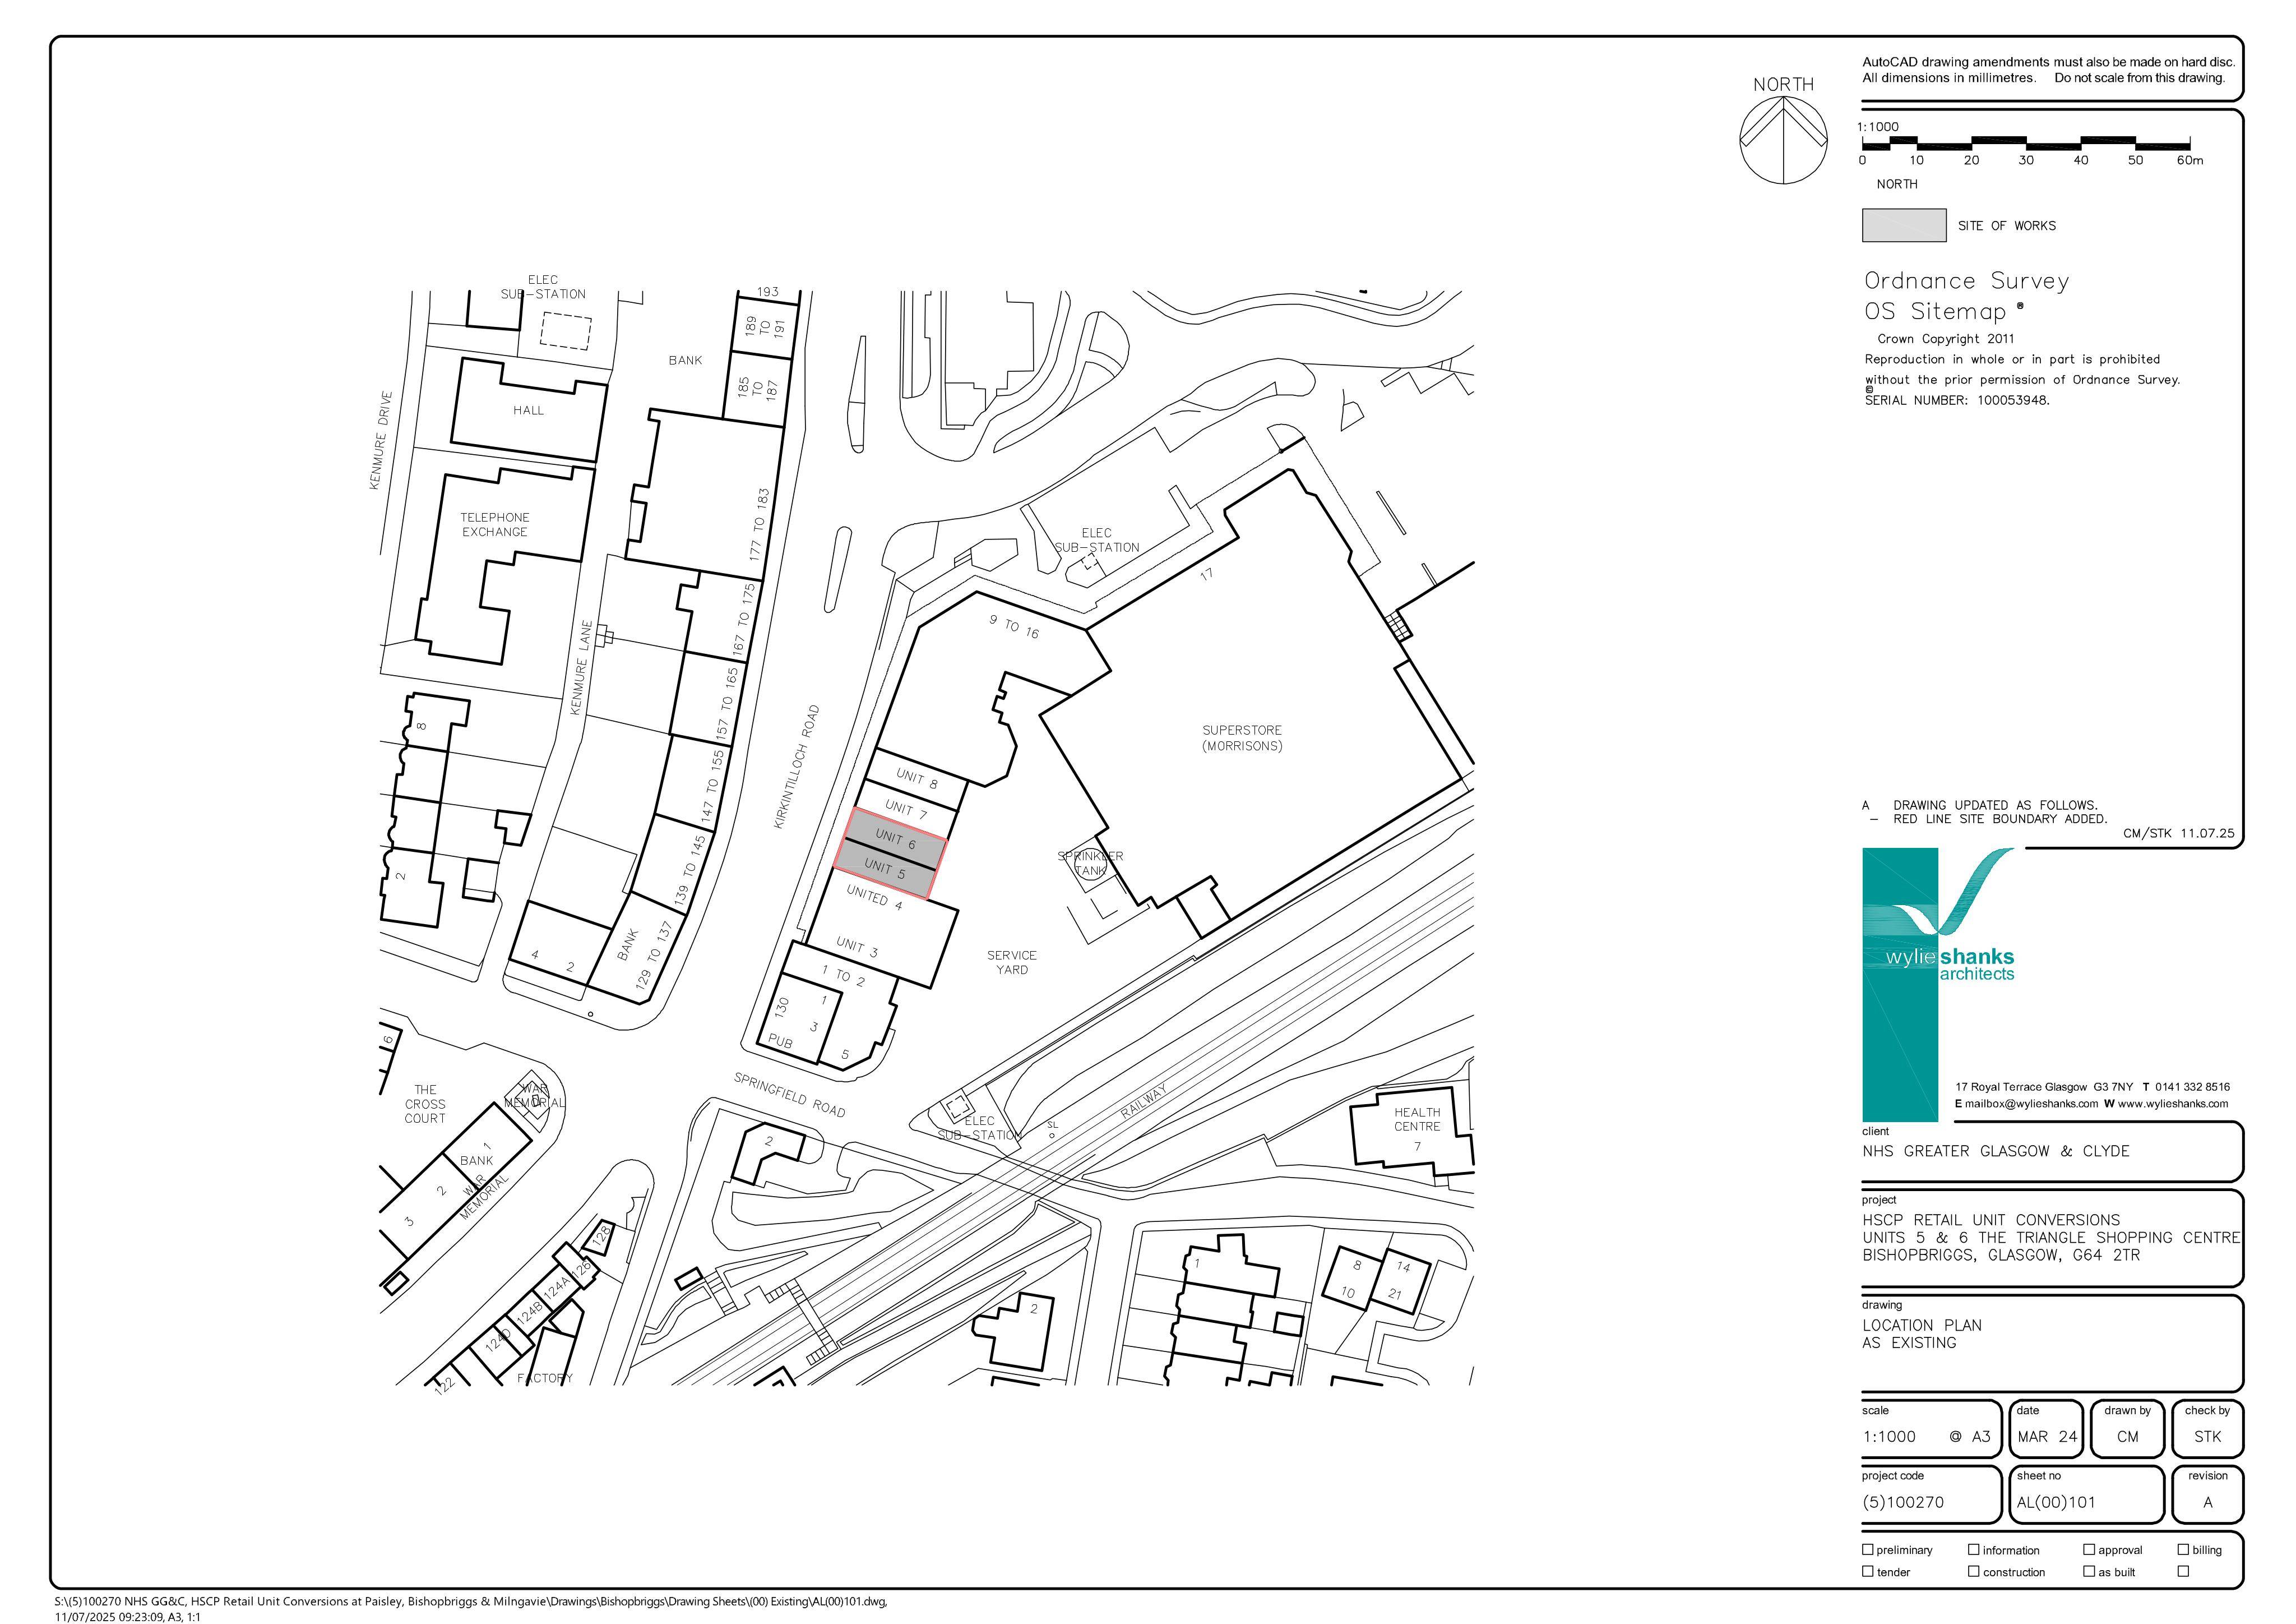
Task: Click the TELEPHONE EXCHANGE label
Action: 494,524
